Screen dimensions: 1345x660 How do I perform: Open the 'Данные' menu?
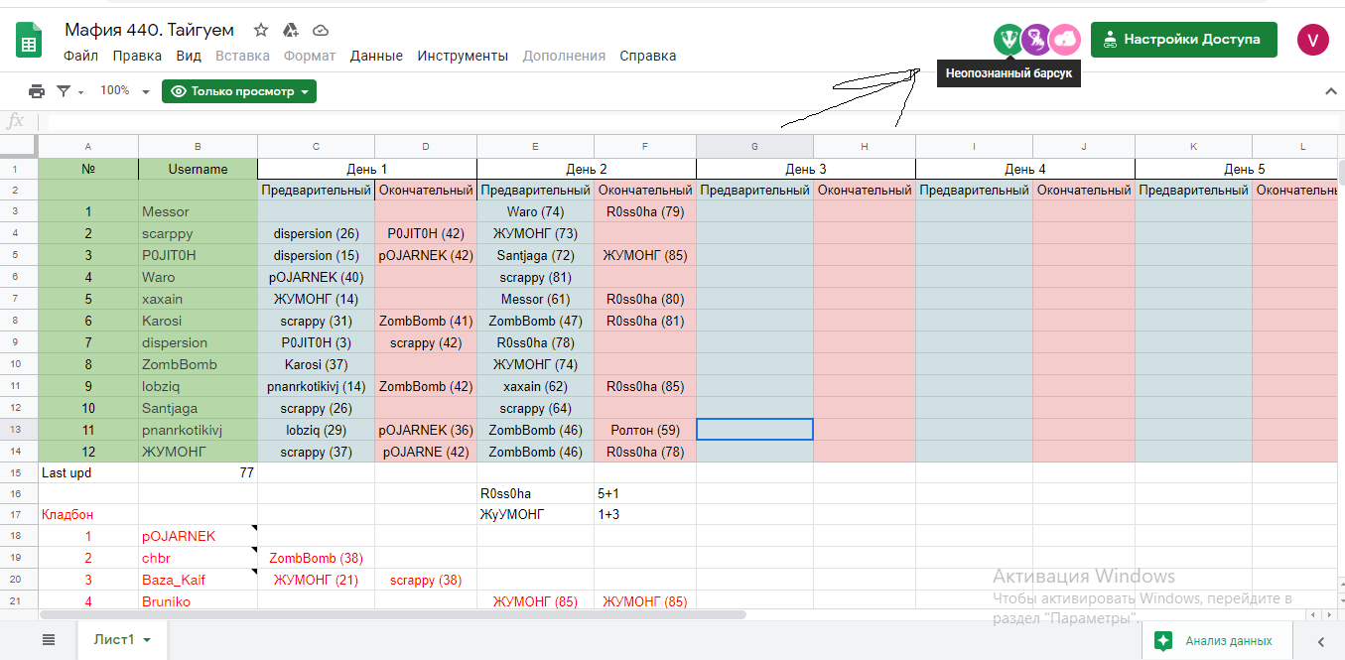point(376,56)
